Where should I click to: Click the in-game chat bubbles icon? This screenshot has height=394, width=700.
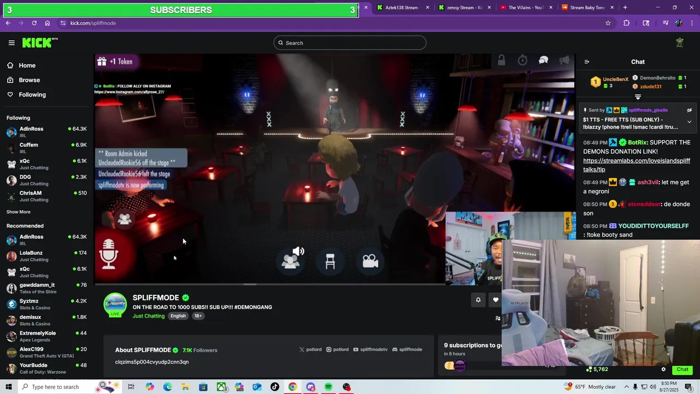click(543, 60)
